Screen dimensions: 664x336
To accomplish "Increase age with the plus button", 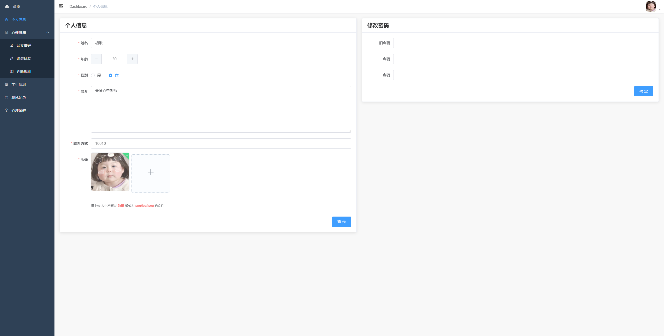I will tap(132, 59).
